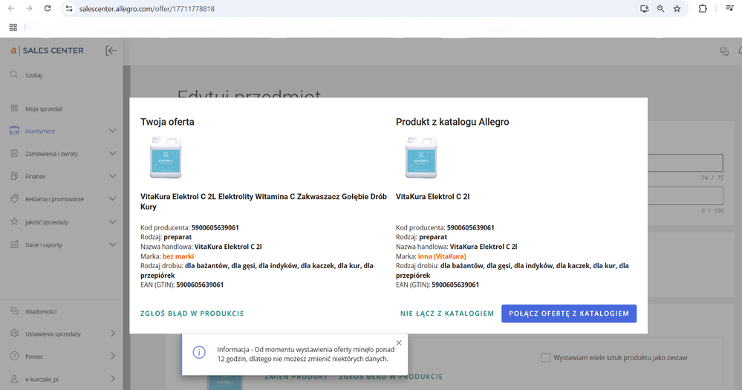Click the browser reload icon
The width and height of the screenshot is (742, 390).
pyautogui.click(x=48, y=9)
